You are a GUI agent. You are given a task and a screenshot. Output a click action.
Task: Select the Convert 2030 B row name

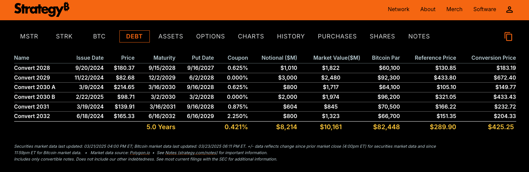coord(34,97)
